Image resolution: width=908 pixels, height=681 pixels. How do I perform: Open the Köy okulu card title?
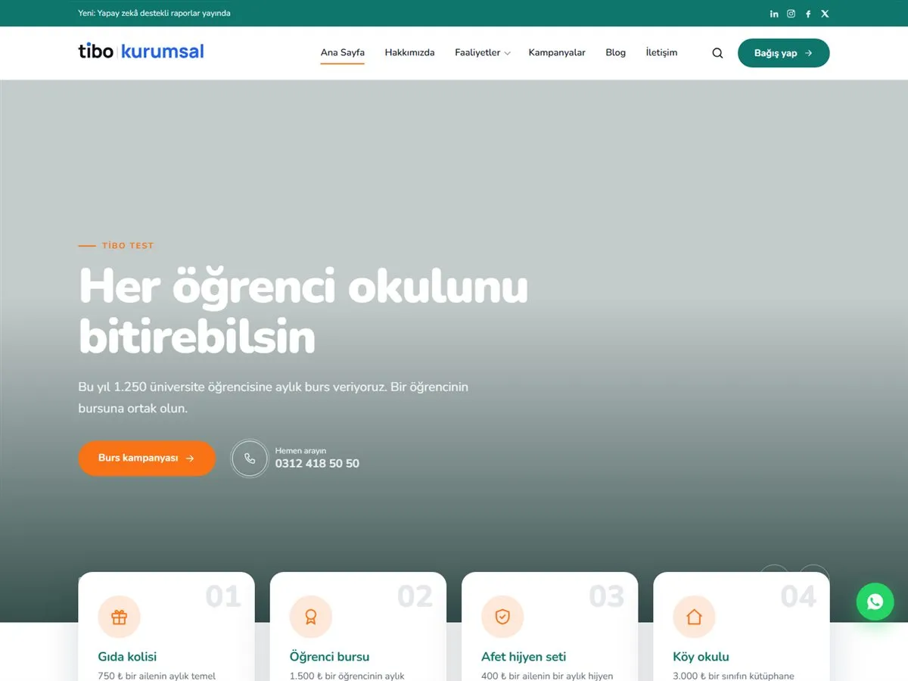click(701, 657)
